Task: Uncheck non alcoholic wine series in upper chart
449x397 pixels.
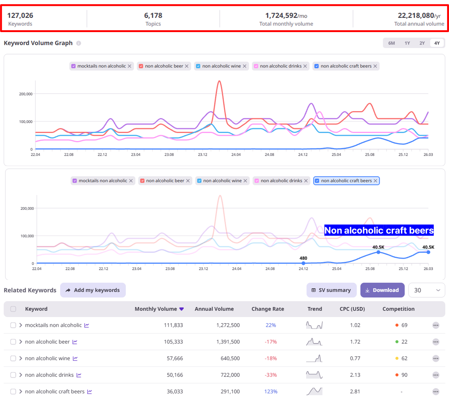Action: point(198,66)
